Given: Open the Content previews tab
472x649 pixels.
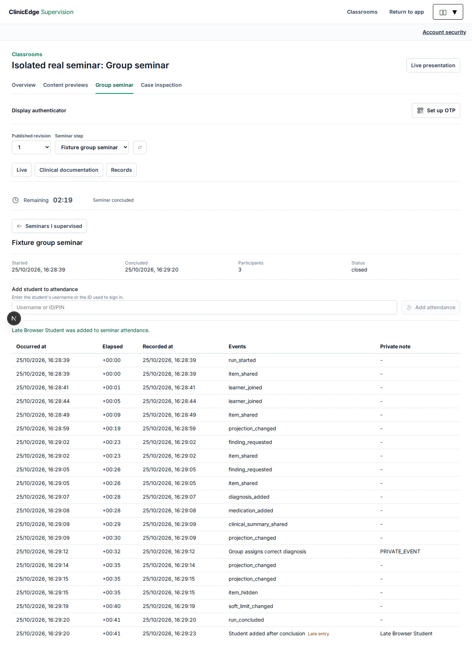Looking at the screenshot, I should coord(66,85).
